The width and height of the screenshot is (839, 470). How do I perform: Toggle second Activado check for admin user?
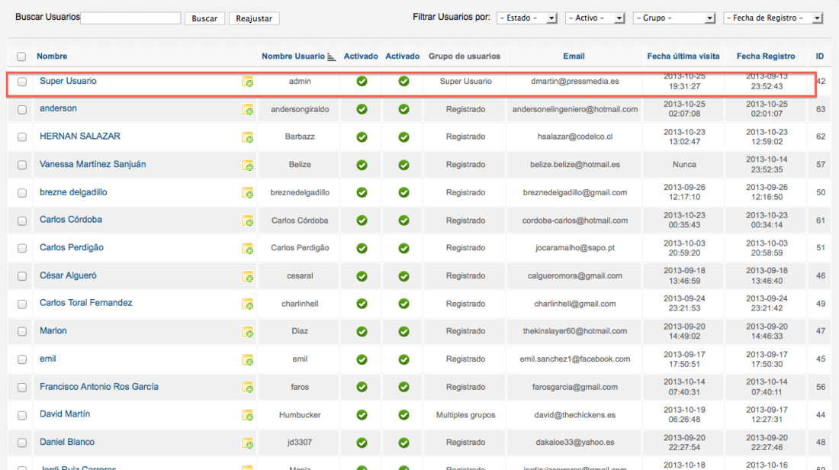[403, 82]
